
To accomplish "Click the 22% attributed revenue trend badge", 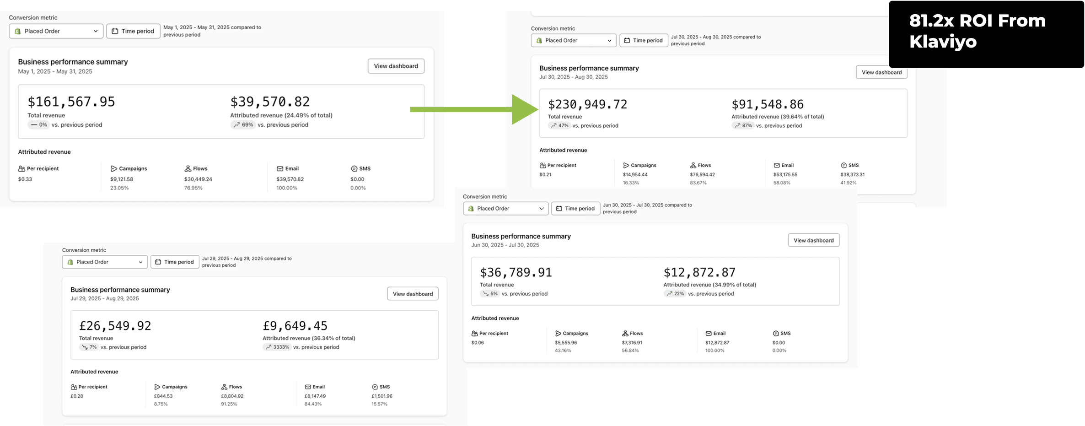I will 675,294.
